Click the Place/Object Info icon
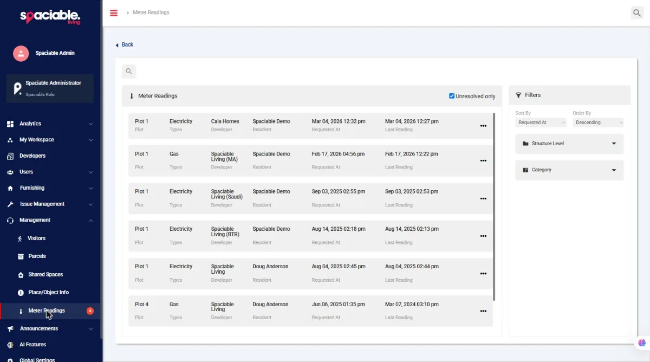The width and height of the screenshot is (650, 362). [x=21, y=293]
